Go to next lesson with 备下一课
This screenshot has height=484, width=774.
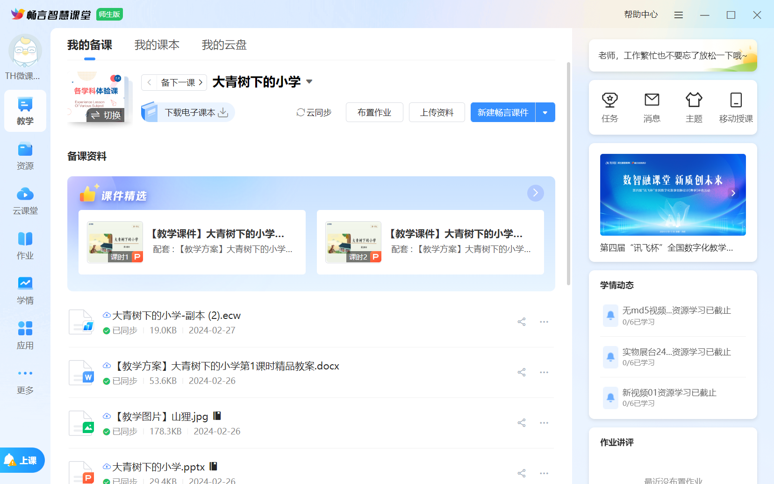[182, 82]
